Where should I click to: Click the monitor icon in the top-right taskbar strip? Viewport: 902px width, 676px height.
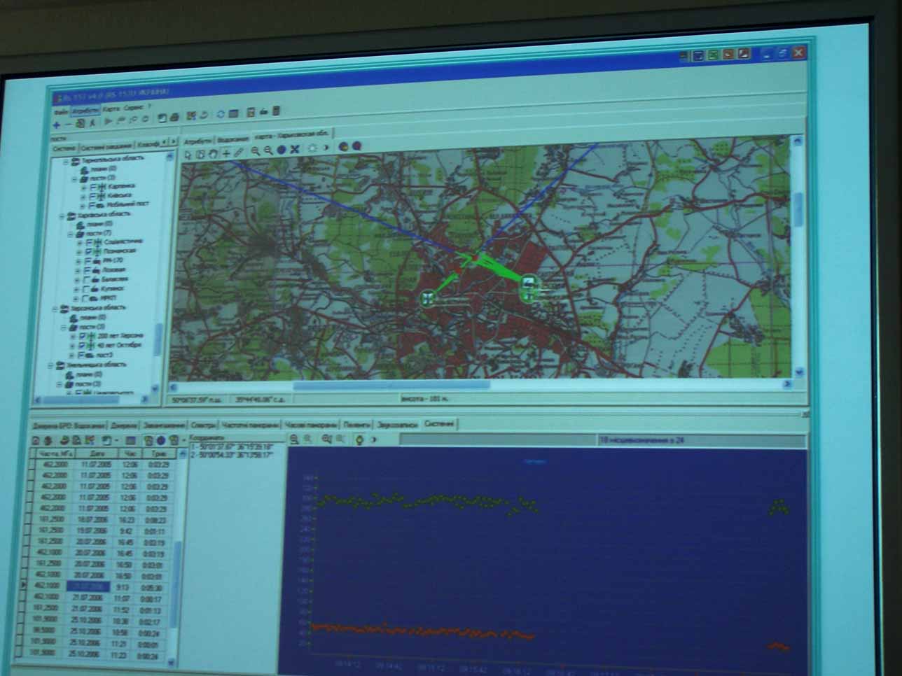(698, 55)
